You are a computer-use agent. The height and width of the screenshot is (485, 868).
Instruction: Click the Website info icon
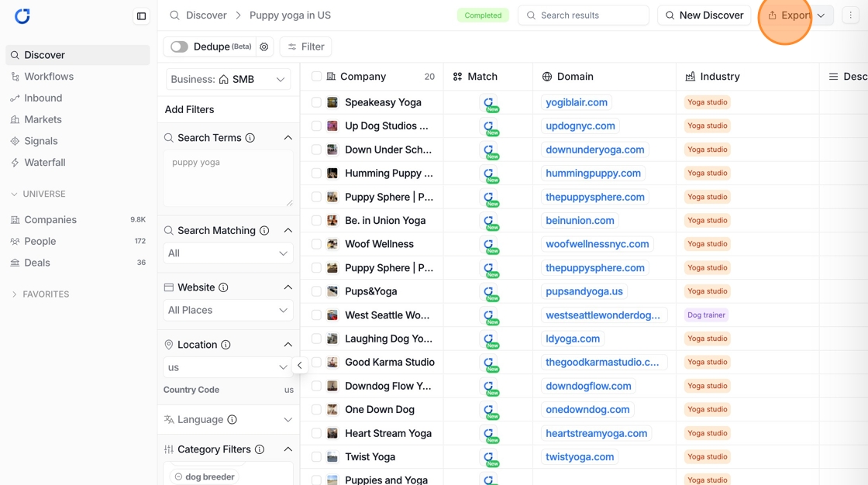tap(224, 287)
